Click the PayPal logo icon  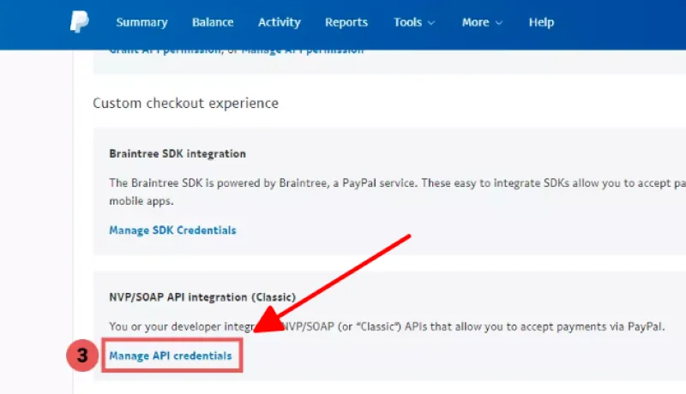pos(80,21)
